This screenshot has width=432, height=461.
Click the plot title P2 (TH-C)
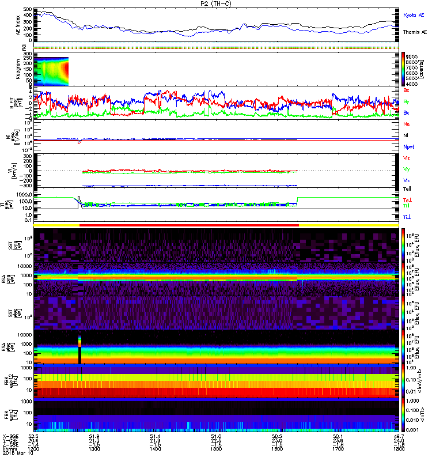[x=216, y=3]
